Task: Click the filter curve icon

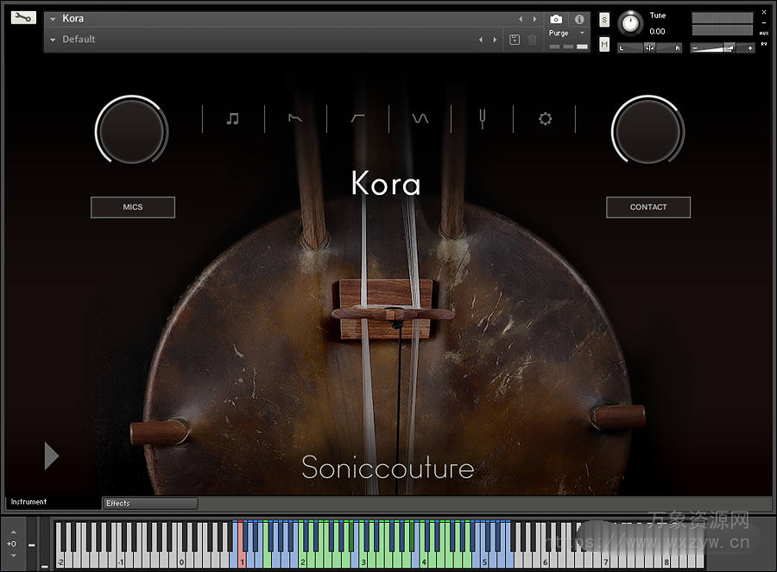Action: pyautogui.click(x=357, y=118)
